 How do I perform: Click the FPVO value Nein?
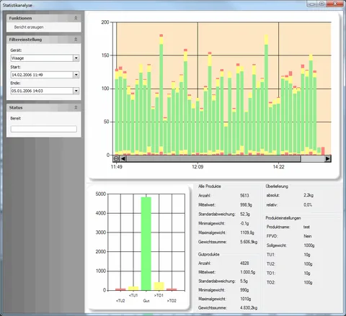[308, 236]
